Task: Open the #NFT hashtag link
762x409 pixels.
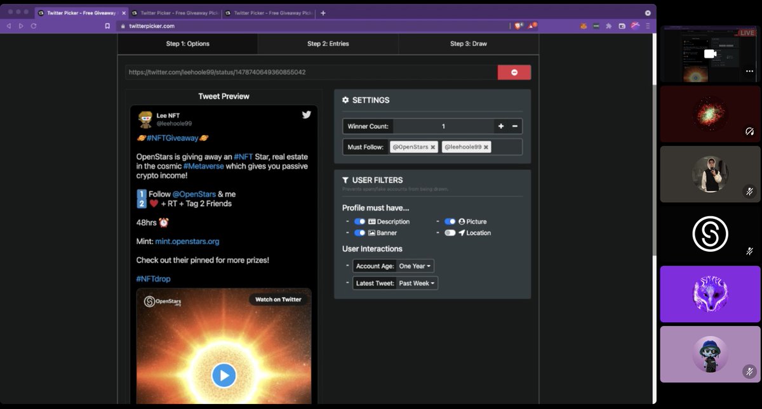Action: click(x=243, y=157)
